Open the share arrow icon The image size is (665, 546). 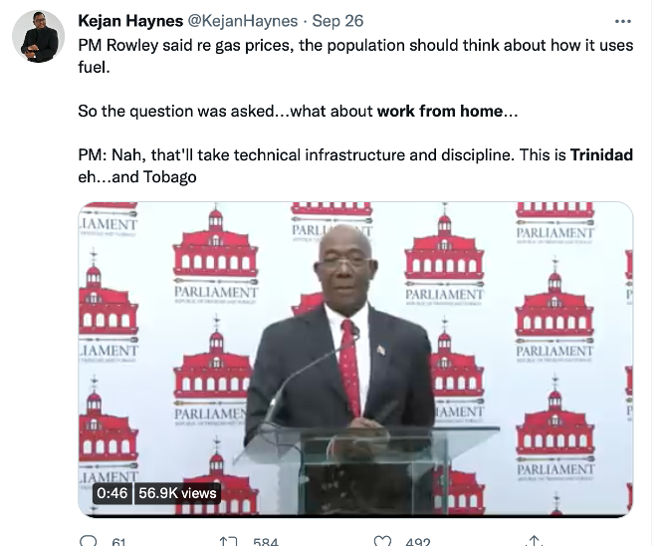click(x=534, y=541)
